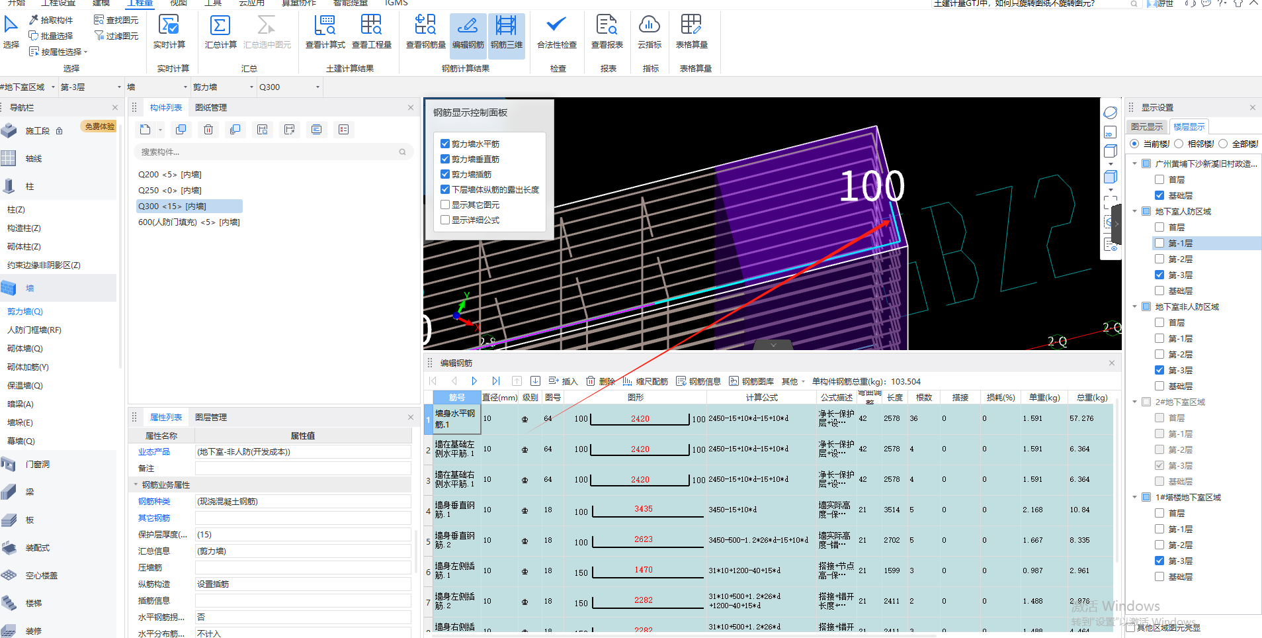Uncheck 剪力墙水平筋 checkbox

point(445,144)
